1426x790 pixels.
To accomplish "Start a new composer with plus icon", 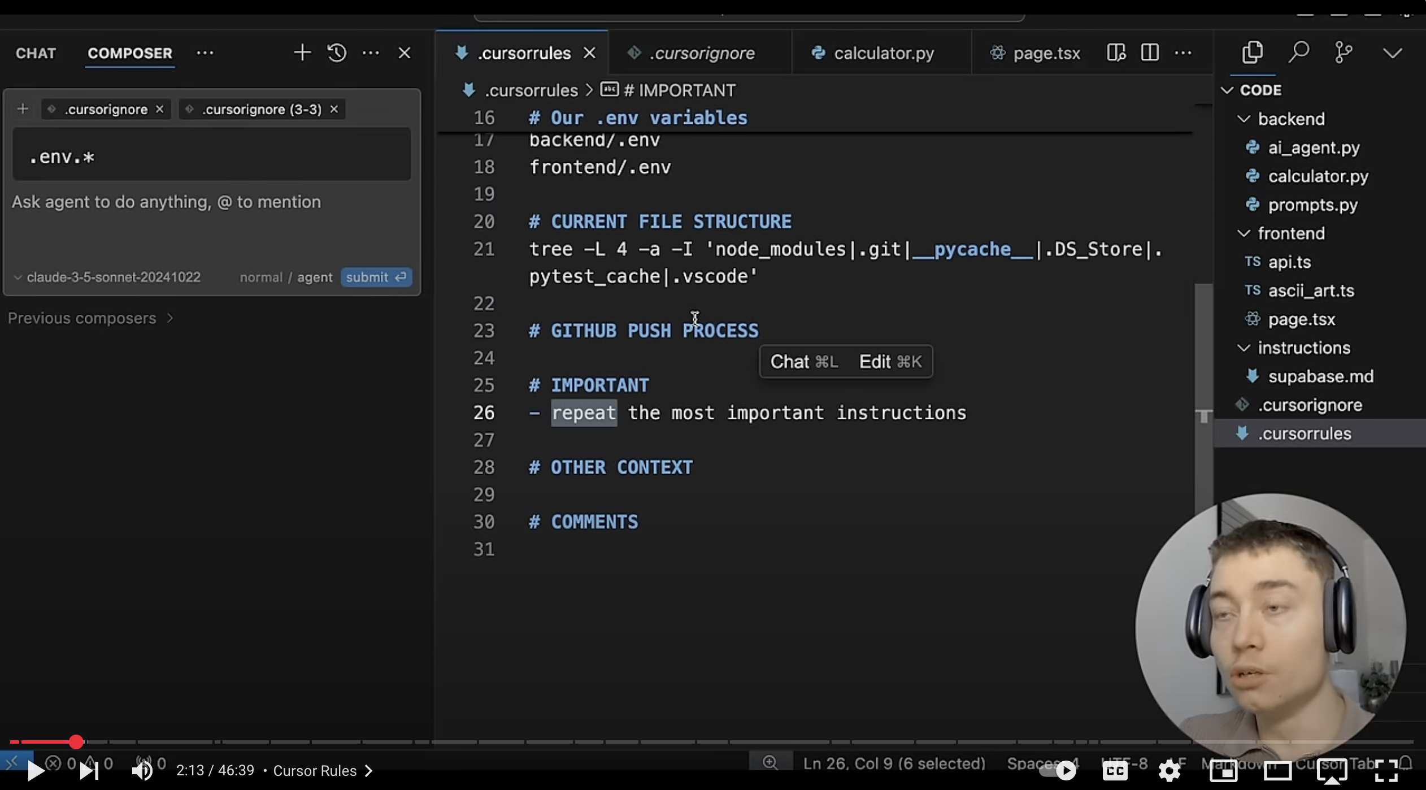I will (302, 53).
